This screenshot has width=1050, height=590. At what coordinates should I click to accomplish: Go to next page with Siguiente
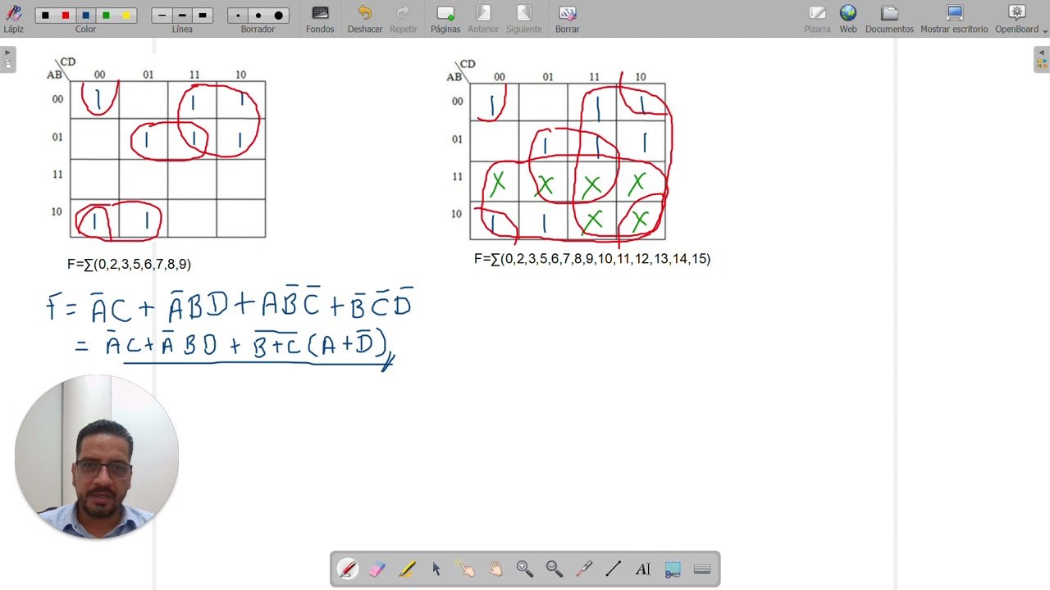pyautogui.click(x=523, y=19)
